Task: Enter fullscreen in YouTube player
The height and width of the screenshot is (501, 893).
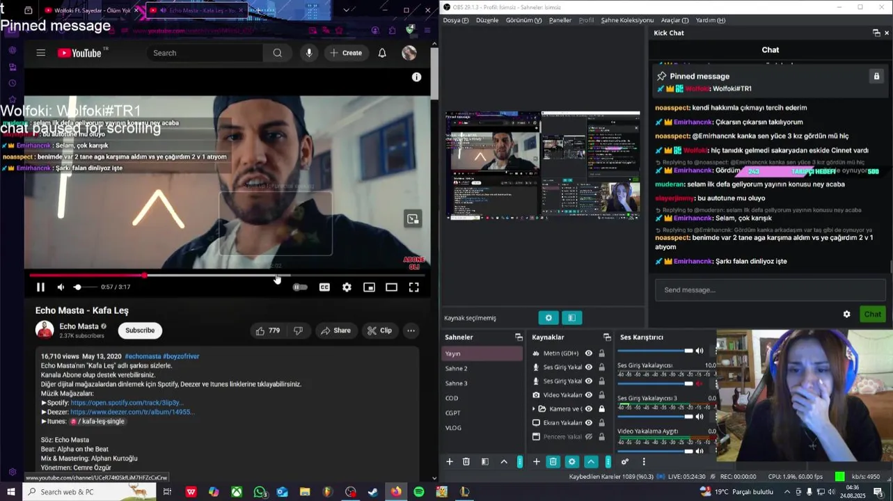Action: (x=413, y=287)
